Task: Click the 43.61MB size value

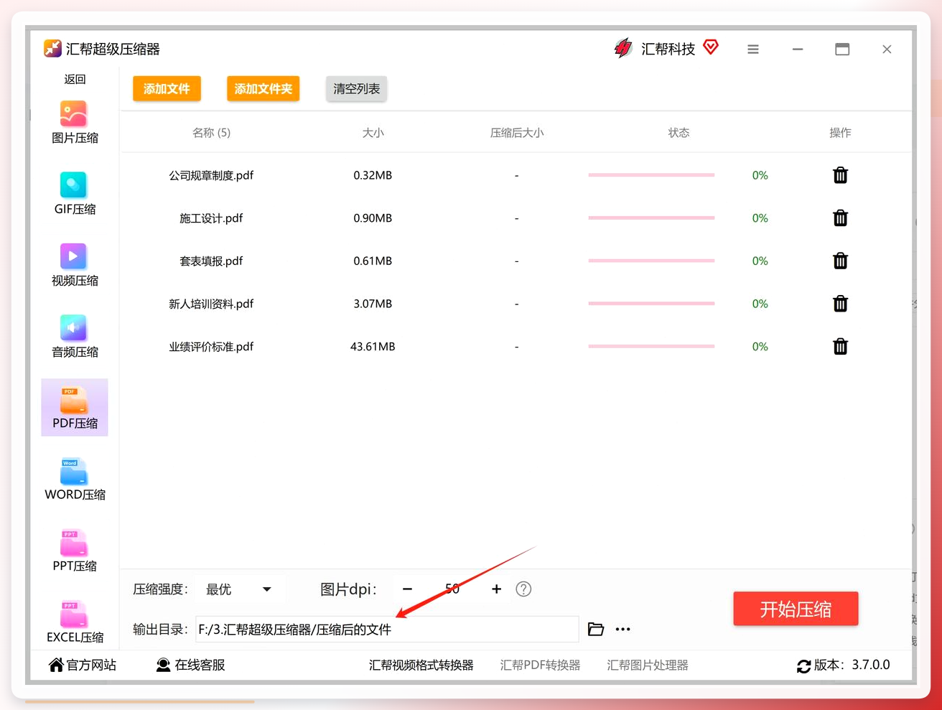Action: [373, 347]
